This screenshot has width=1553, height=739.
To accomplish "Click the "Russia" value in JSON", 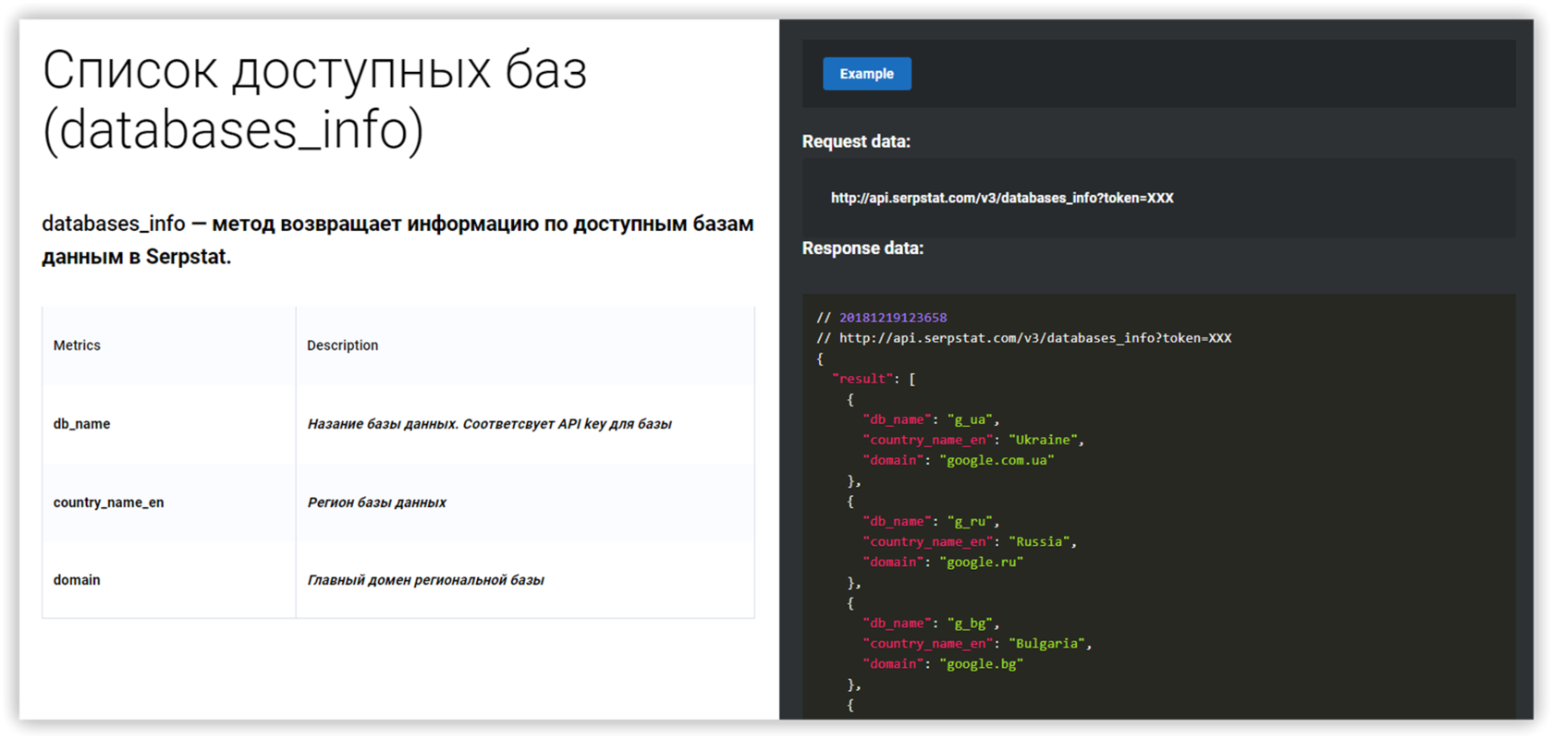I will pos(1039,541).
